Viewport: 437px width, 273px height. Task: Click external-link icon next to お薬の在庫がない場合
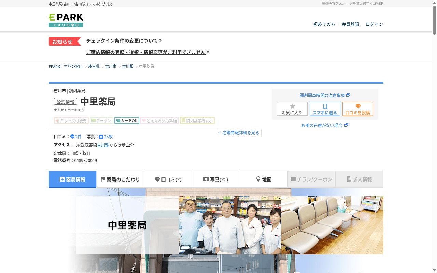[x=346, y=125]
